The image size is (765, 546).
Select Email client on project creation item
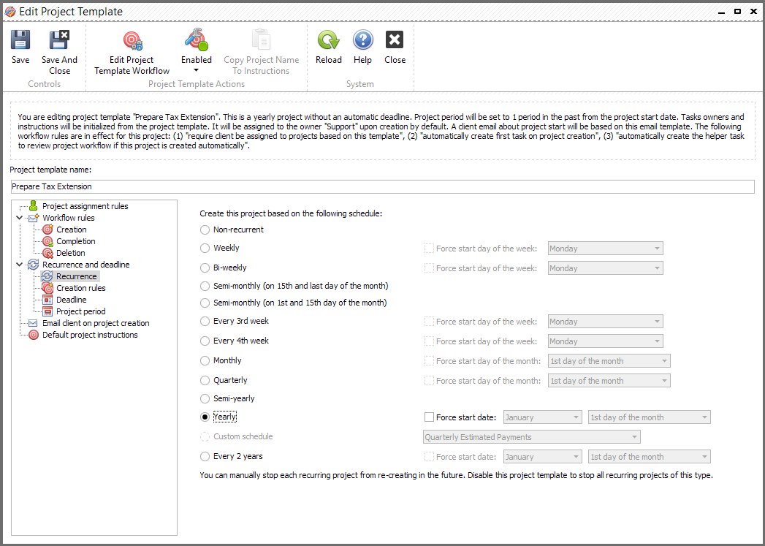coord(96,323)
